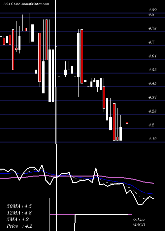Image resolution: width=165 pixels, height=231 pixels.
Task: Click the USA GLBZ MunafaSutra.com title text
Action: 26,4
